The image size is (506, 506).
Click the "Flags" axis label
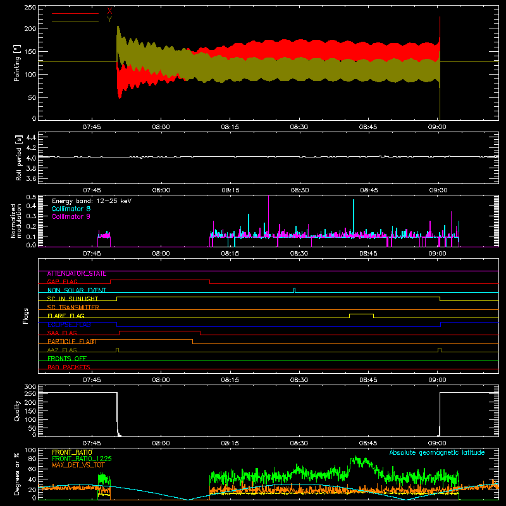(x=26, y=316)
